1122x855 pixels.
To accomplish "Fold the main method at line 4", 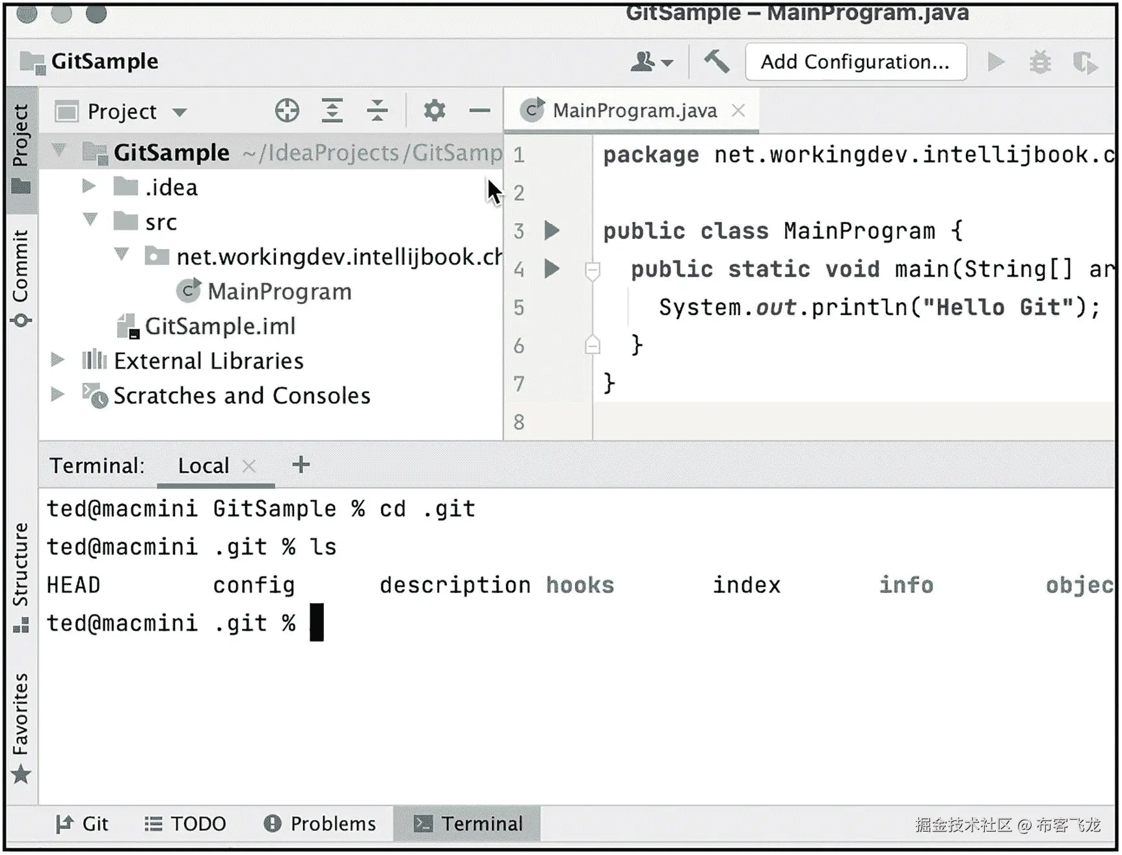I will coord(592,271).
